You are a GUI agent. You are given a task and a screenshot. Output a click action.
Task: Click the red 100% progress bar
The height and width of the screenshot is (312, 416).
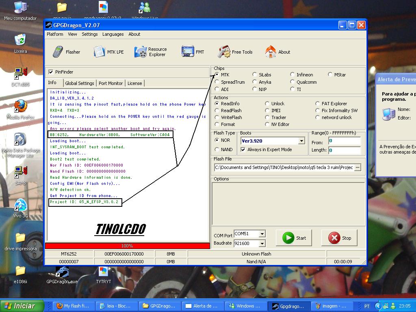(x=127, y=246)
